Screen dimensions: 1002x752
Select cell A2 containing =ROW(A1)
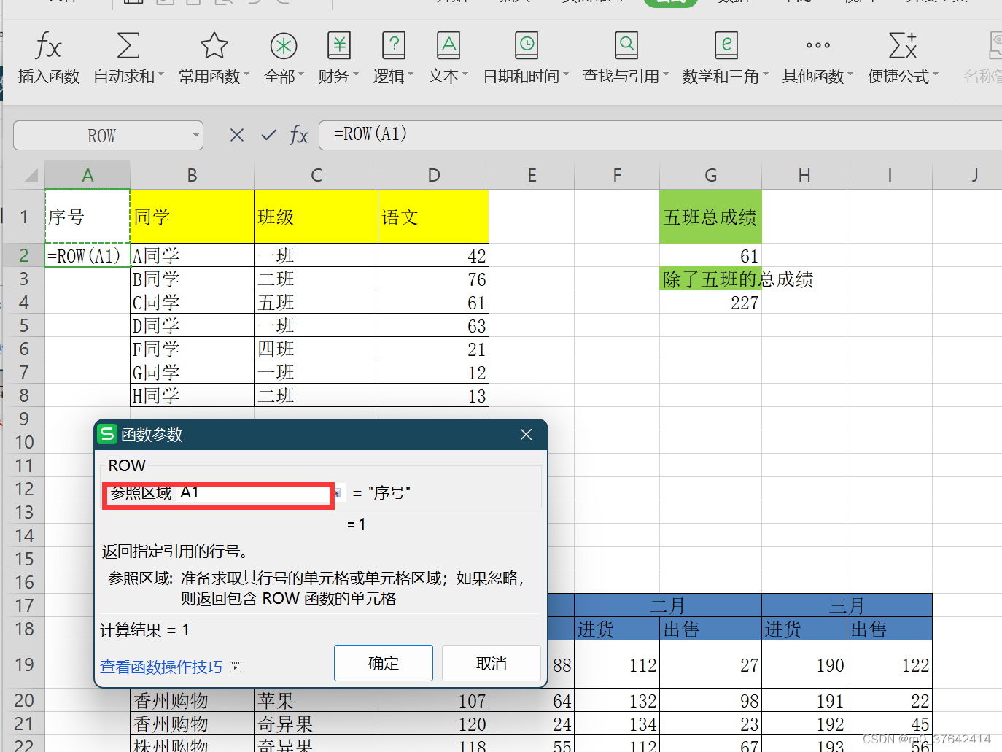[88, 255]
